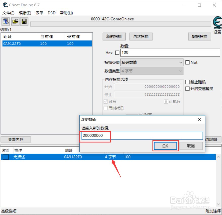Click the Cheat Engine title bar icon

coord(5,5)
